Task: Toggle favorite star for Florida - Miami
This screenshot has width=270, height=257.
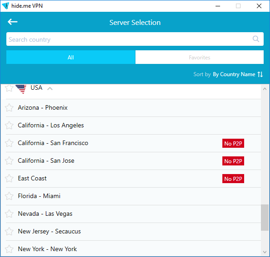Action: tap(9, 196)
